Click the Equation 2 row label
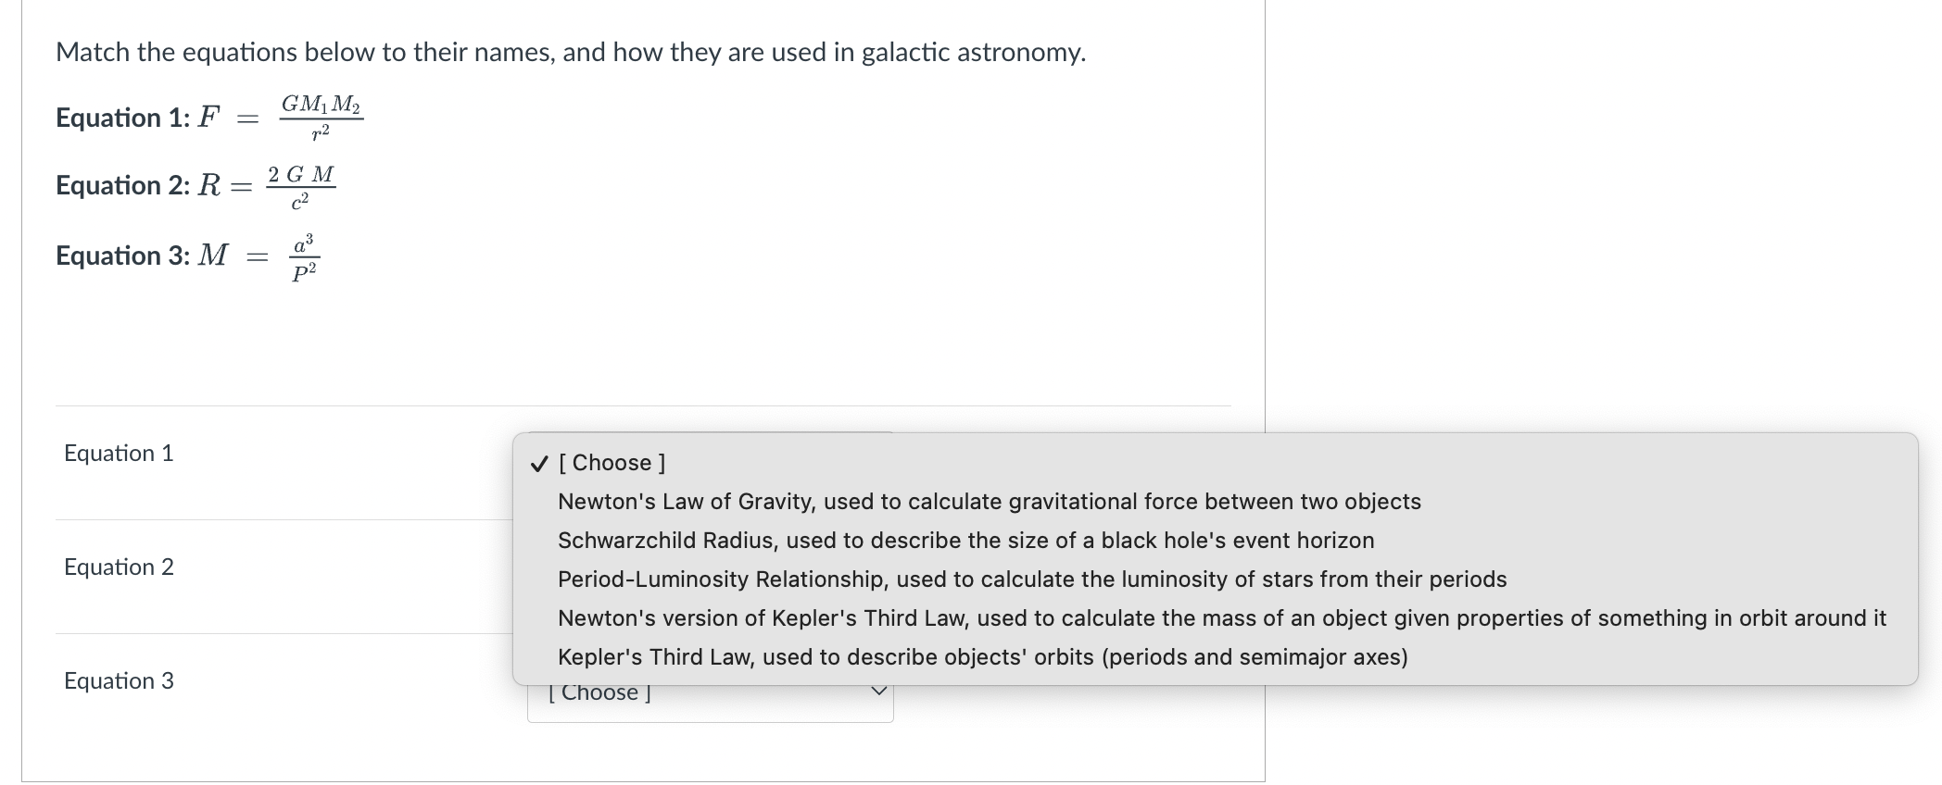The image size is (1942, 785). 119,567
